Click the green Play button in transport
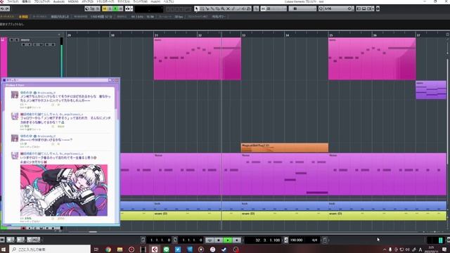 pyautogui.click(x=228, y=240)
